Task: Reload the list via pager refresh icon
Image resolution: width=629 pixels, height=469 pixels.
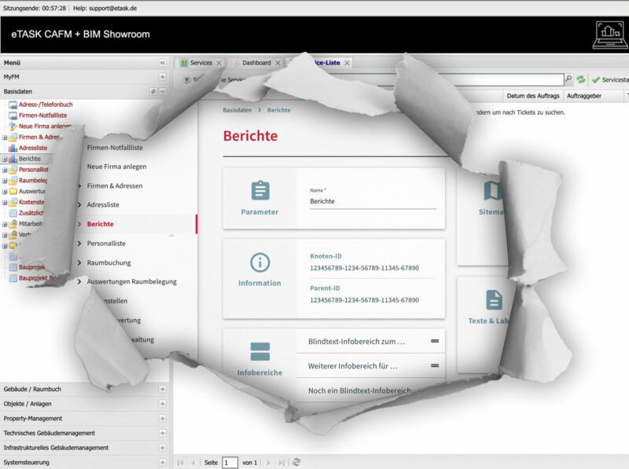Action: [296, 462]
